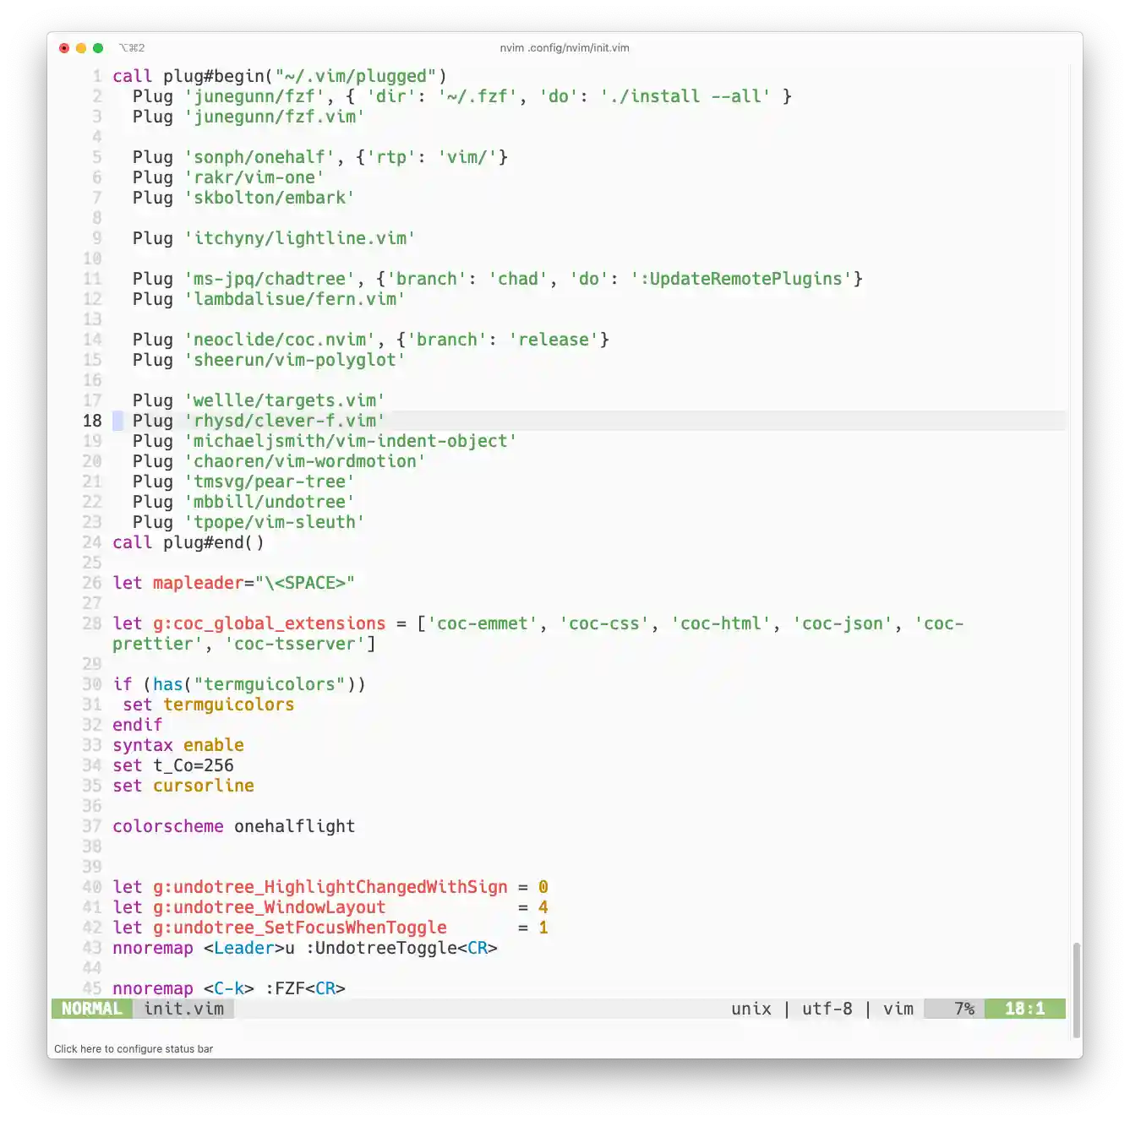Screen dimensions: 1130x1121
Task: Click the 'sheerun/vim-polyglot' plugin string
Action: click(295, 360)
